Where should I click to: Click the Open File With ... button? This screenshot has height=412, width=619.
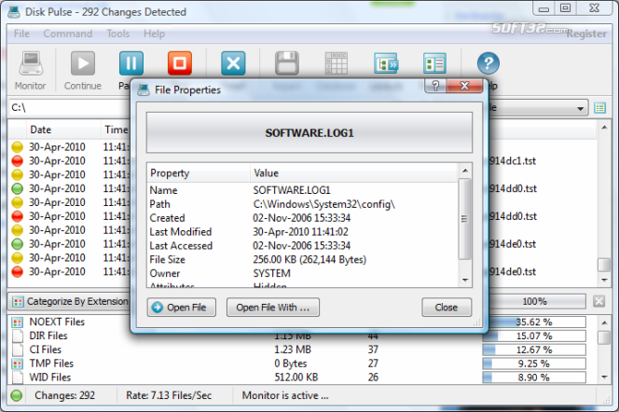[x=273, y=308]
